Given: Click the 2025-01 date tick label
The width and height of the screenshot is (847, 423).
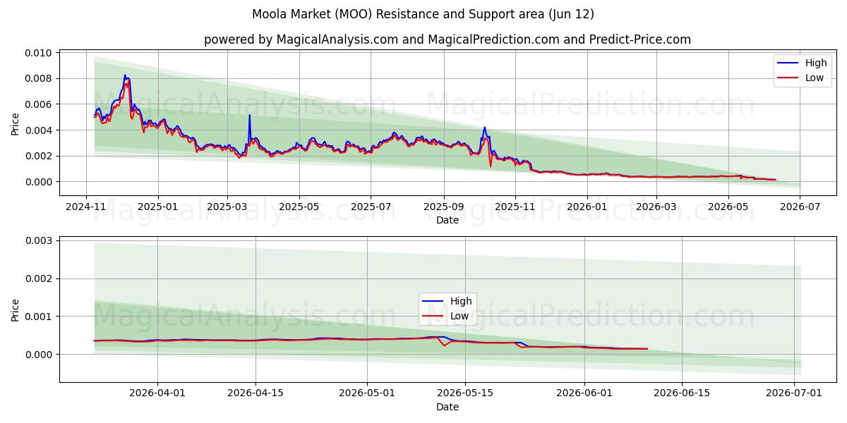Looking at the screenshot, I should pyautogui.click(x=157, y=207).
